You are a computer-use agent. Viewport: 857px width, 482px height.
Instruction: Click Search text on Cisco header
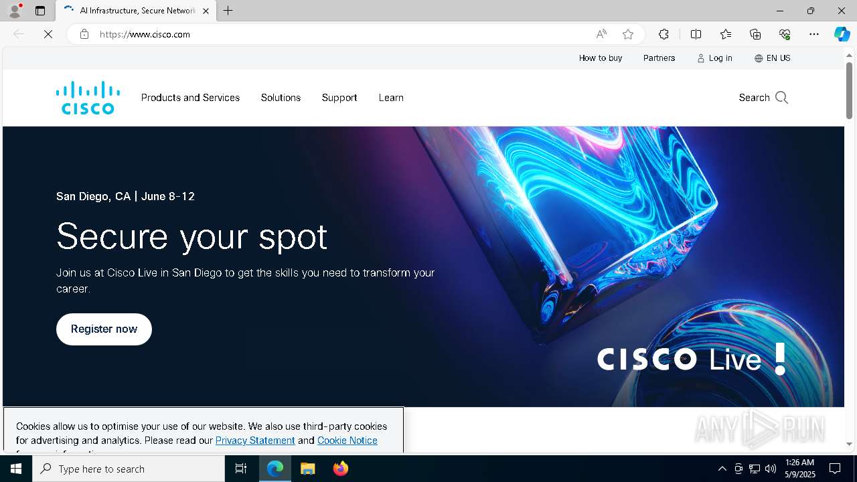point(754,98)
